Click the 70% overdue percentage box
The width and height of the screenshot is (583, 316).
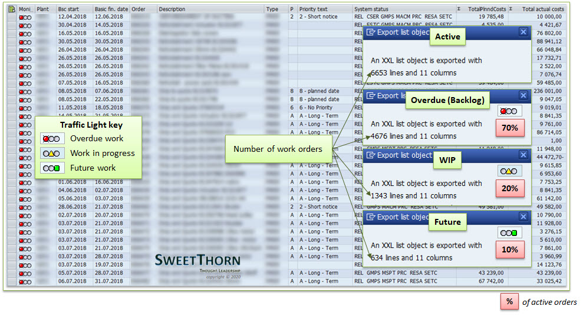pyautogui.click(x=510, y=128)
